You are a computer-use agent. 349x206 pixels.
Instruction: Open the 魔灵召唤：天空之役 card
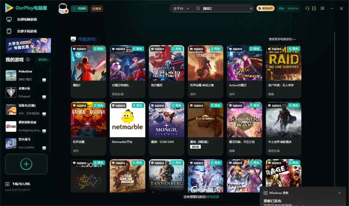click(245, 128)
